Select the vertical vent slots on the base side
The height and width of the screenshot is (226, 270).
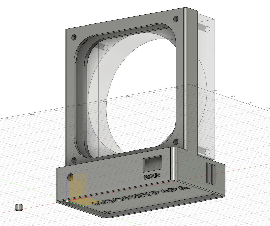tap(211, 174)
